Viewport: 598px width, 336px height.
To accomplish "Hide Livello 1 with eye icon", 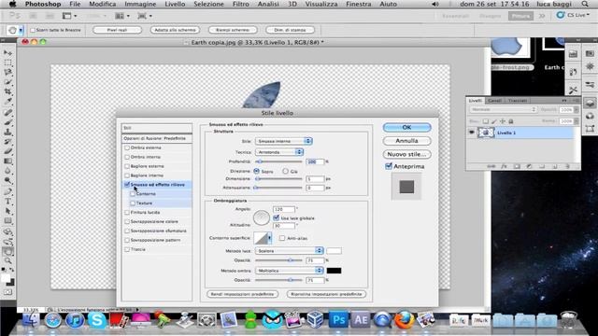I will 472,133.
